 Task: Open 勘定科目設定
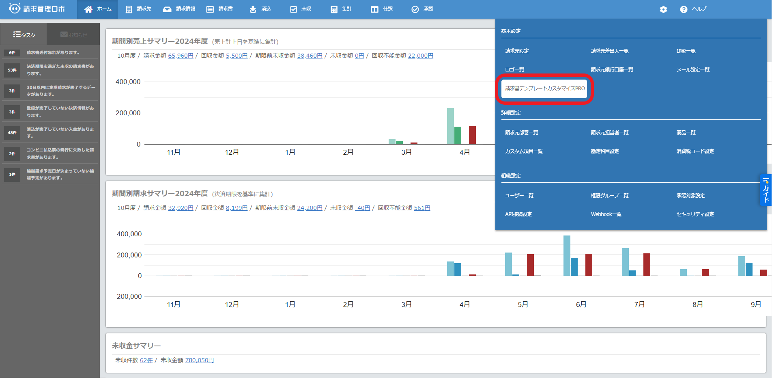[604, 151]
